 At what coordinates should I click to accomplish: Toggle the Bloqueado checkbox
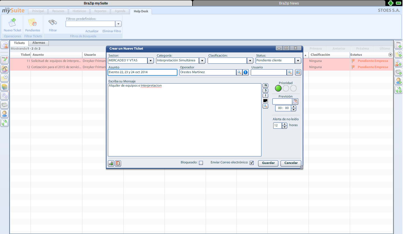tap(201, 163)
